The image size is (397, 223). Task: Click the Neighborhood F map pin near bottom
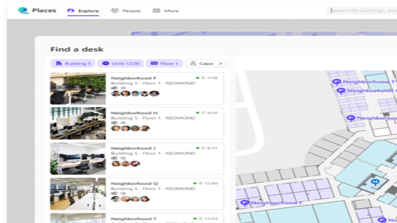pos(245,203)
